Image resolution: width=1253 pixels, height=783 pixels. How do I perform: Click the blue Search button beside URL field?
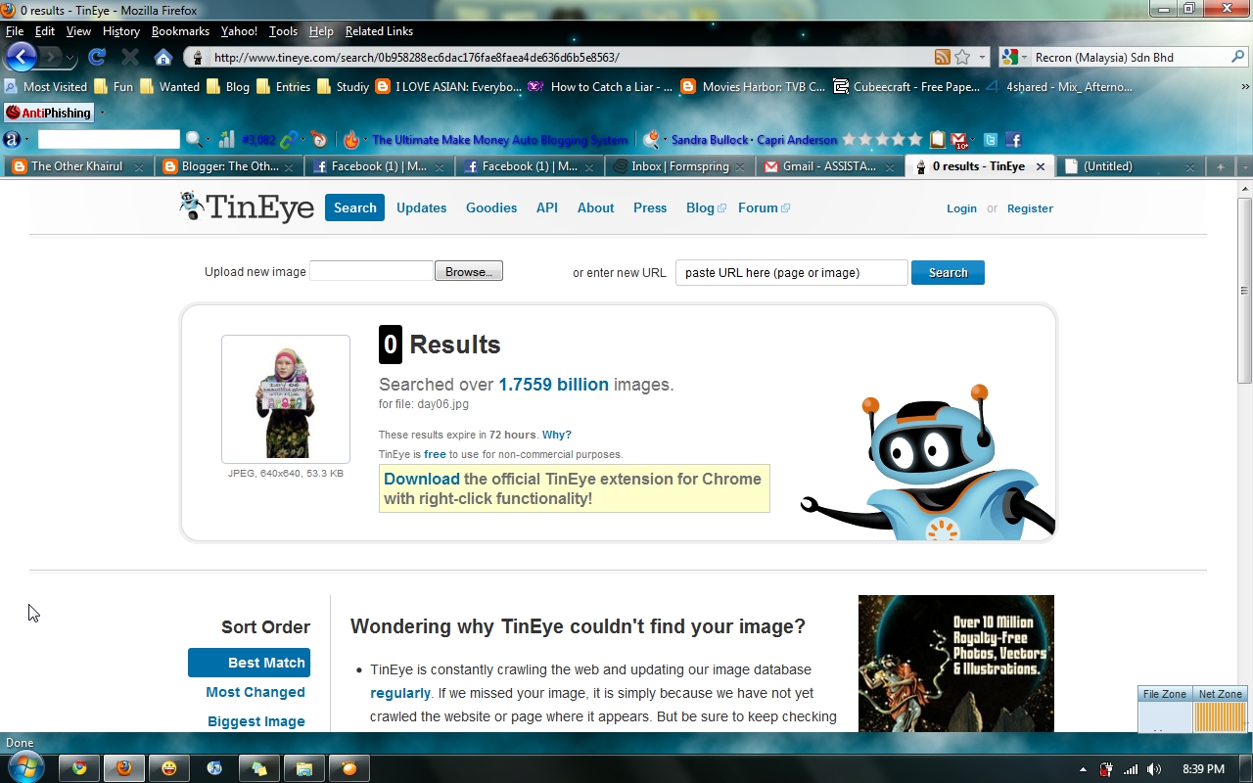click(x=948, y=272)
